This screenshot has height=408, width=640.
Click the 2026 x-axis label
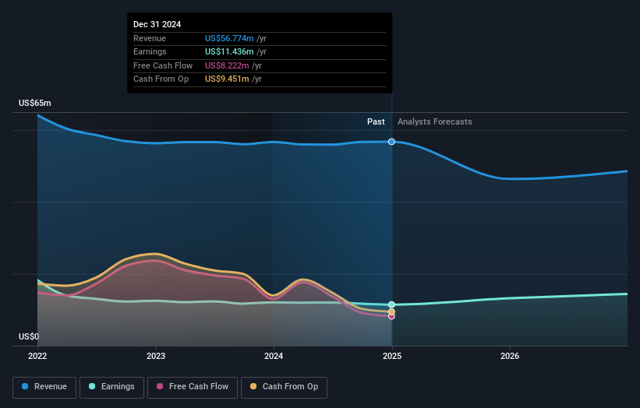(510, 356)
